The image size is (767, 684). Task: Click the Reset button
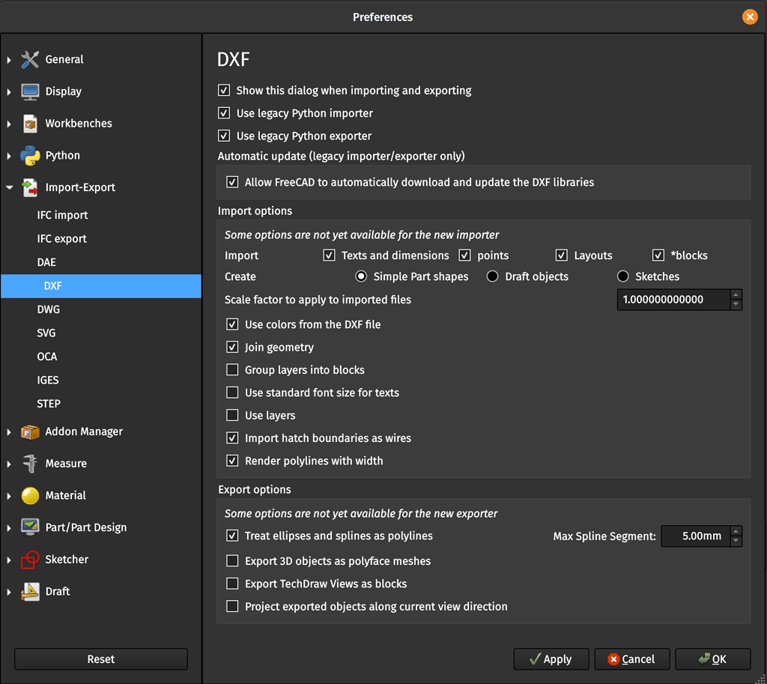101,659
